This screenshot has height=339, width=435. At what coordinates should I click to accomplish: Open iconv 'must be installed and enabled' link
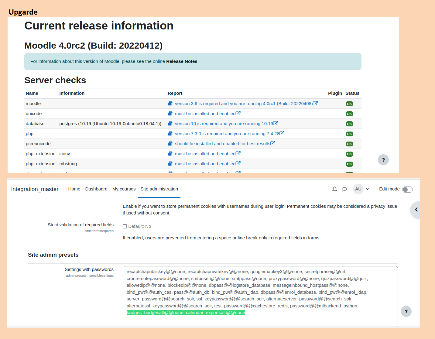pyautogui.click(x=205, y=154)
